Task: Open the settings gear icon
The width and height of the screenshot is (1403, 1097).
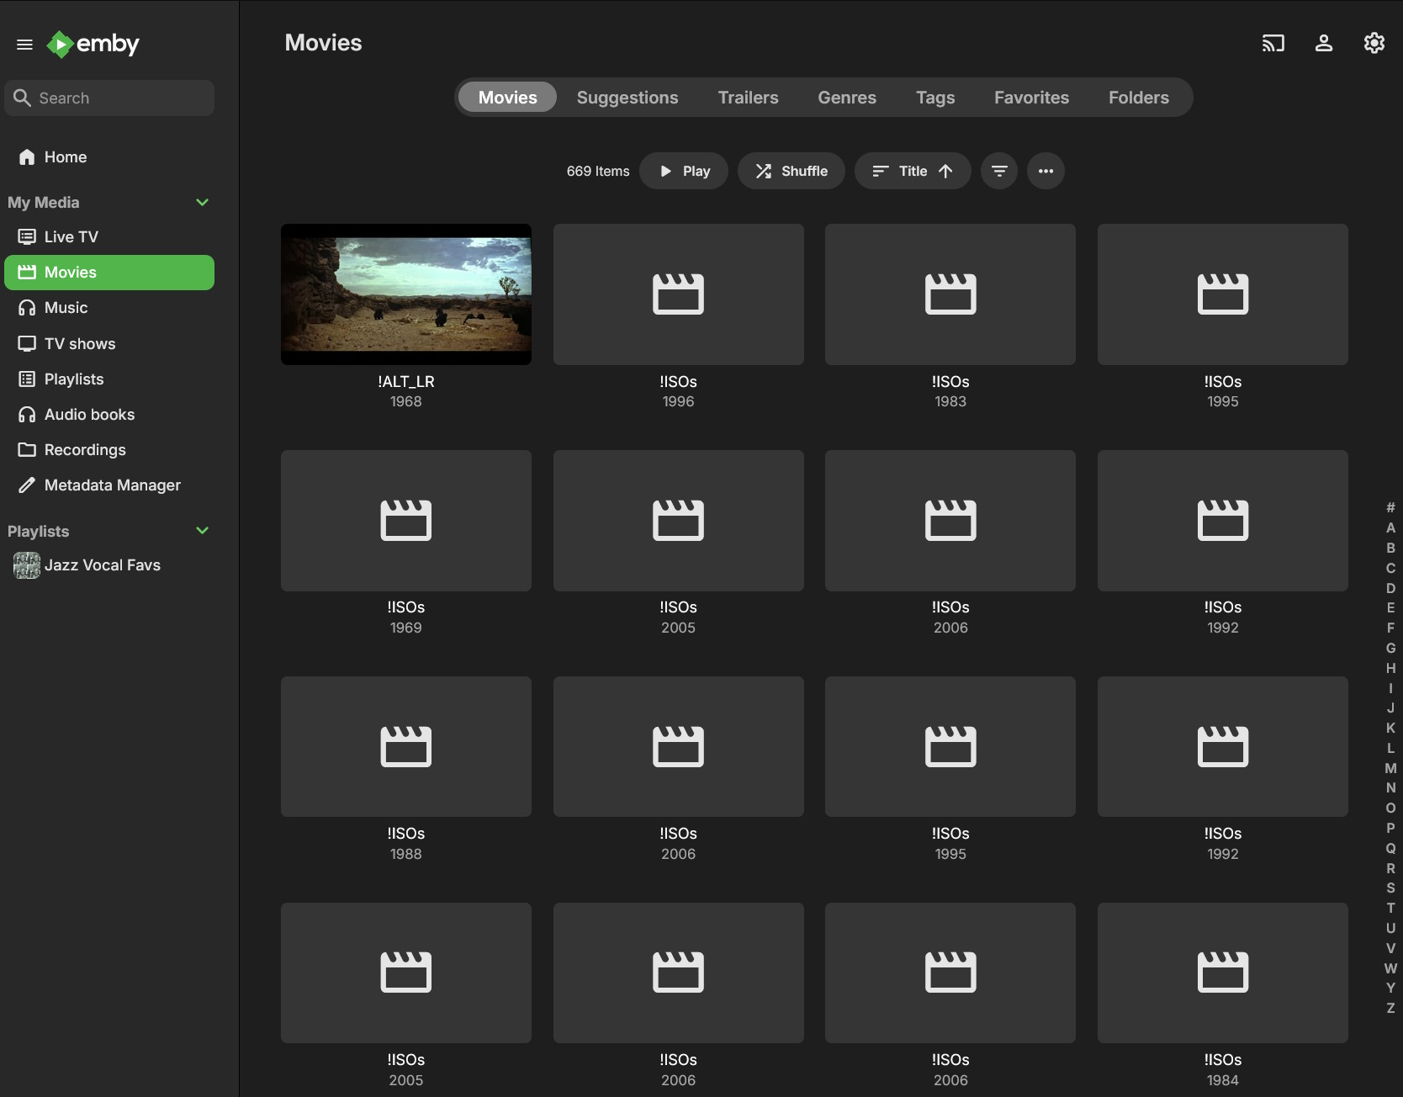Action: (x=1374, y=43)
